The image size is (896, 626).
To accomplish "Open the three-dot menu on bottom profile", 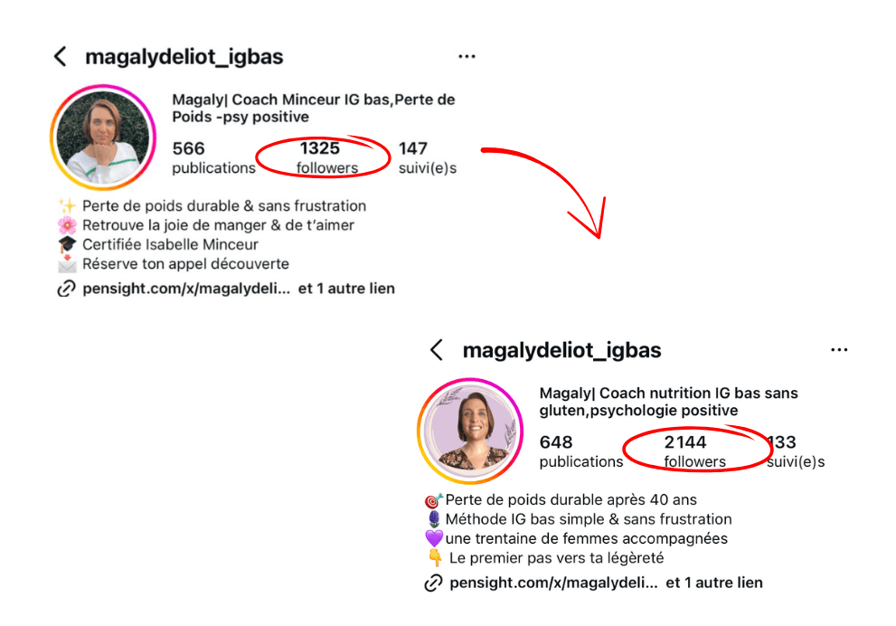I will pos(839,350).
